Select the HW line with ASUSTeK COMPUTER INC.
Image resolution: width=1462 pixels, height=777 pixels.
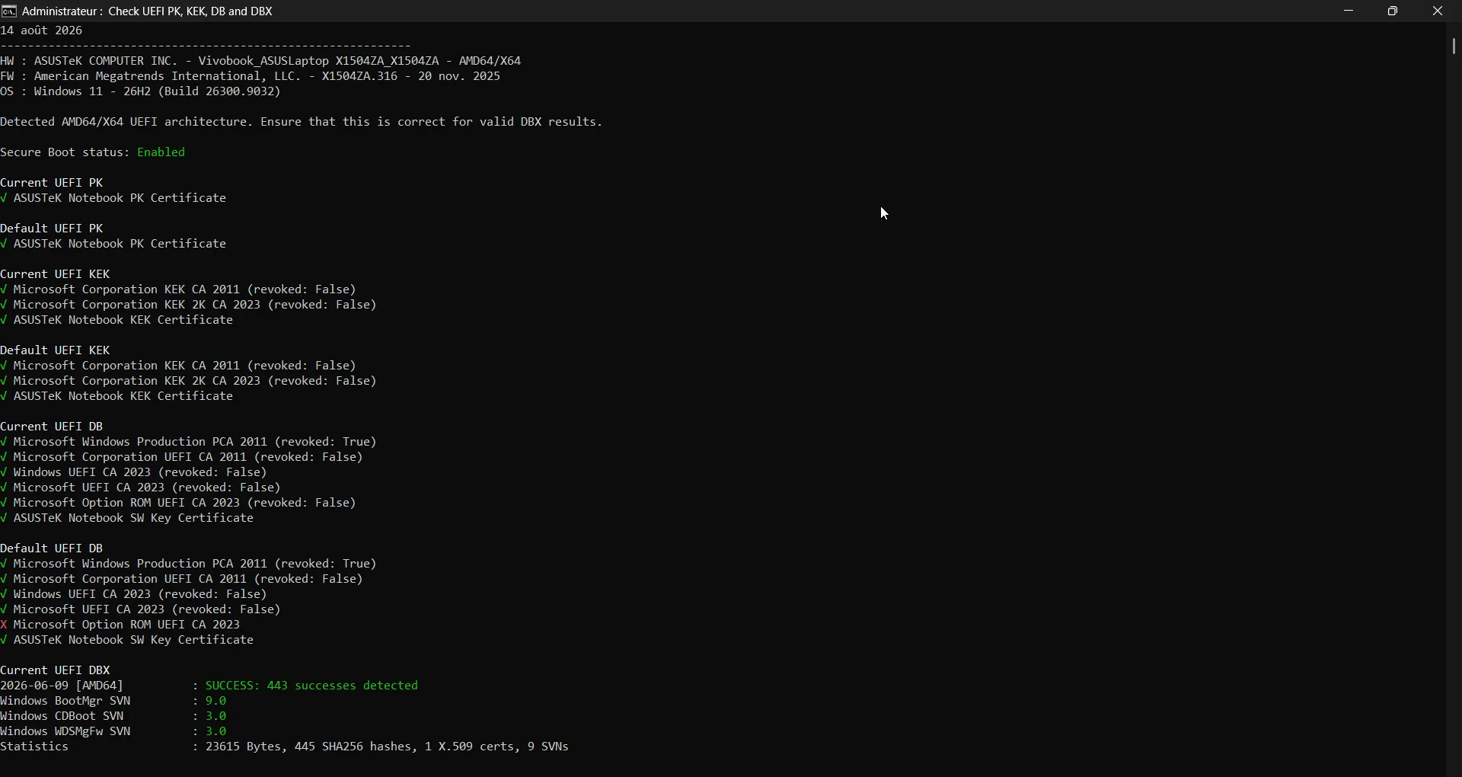coord(261,61)
